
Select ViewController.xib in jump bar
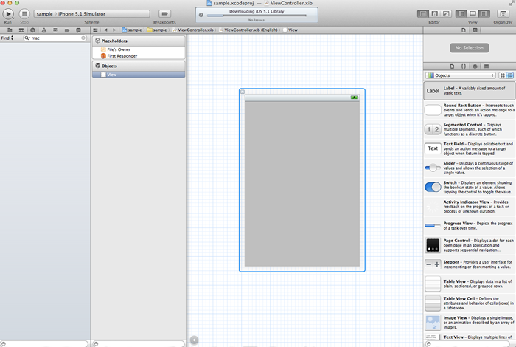(193, 30)
